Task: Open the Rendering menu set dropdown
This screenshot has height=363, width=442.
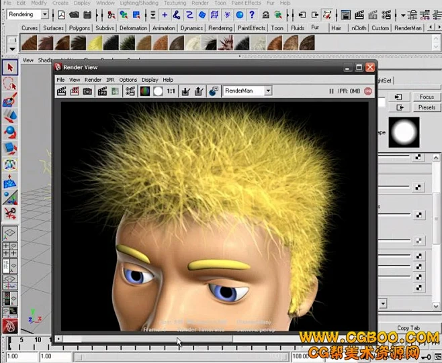Action: point(45,14)
